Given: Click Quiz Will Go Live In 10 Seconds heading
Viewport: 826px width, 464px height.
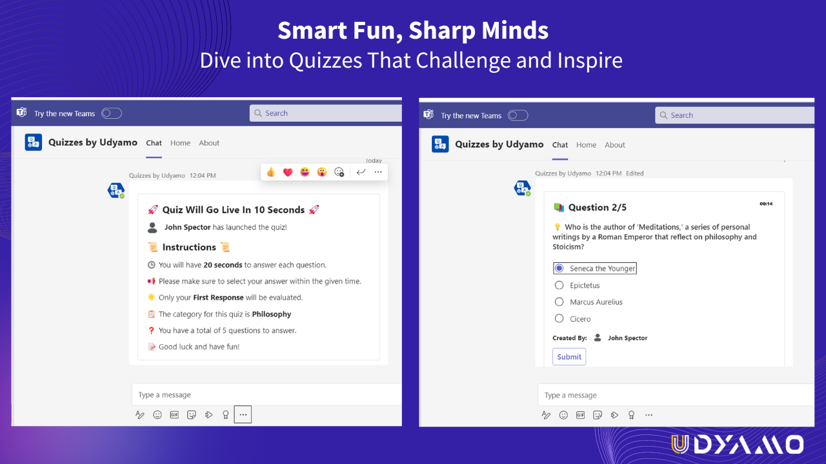Looking at the screenshot, I should point(233,209).
